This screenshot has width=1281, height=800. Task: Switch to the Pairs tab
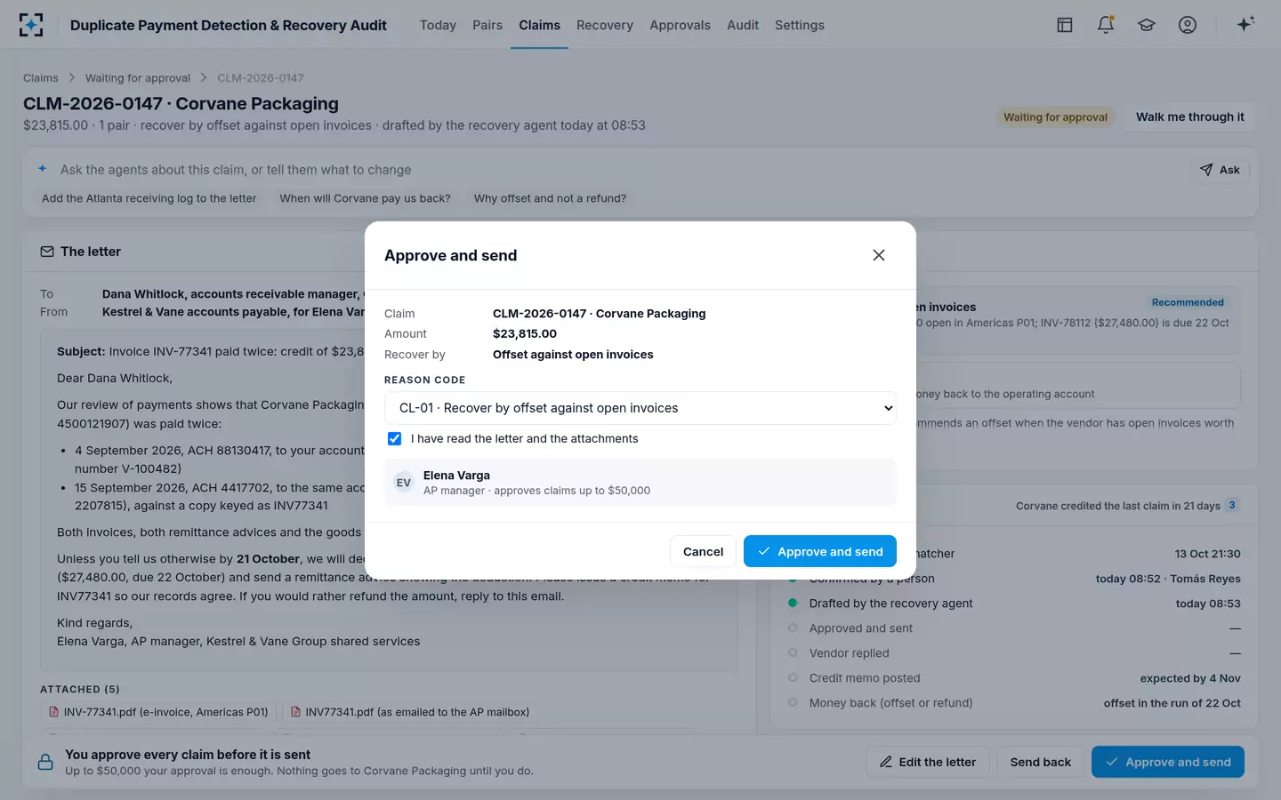(x=487, y=25)
